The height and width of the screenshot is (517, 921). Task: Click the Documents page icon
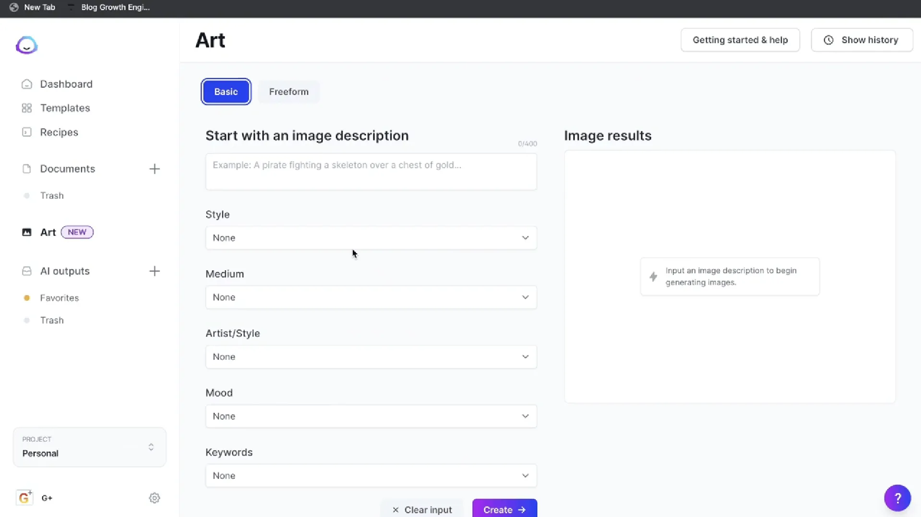[27, 169]
